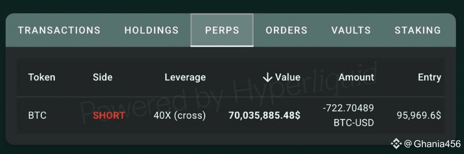Open the @Ghania456 profile handle
This screenshot has width=464, height=154.
point(432,144)
